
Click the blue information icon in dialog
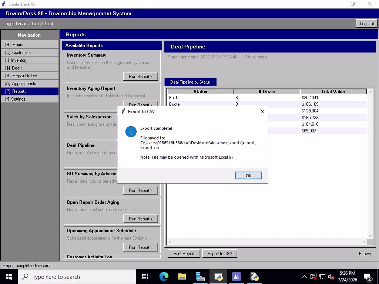(131, 132)
